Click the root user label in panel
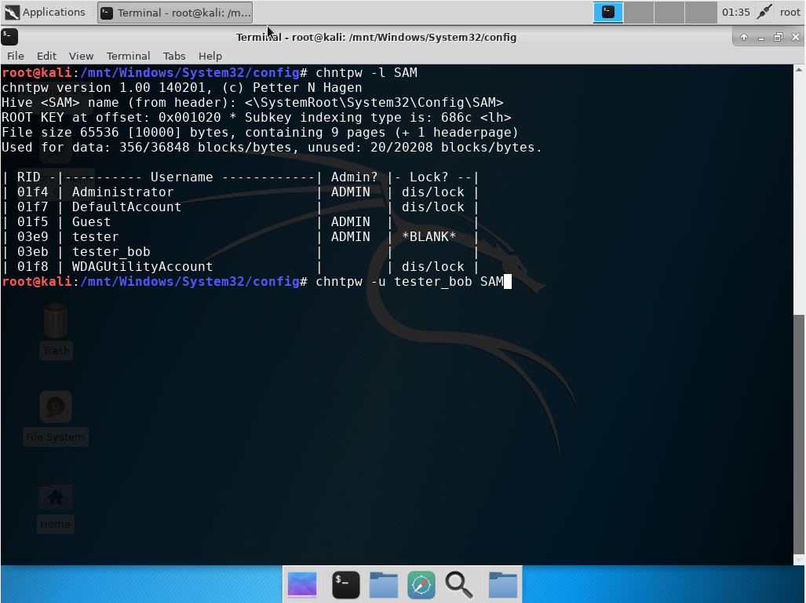This screenshot has width=806, height=603. 790,12
